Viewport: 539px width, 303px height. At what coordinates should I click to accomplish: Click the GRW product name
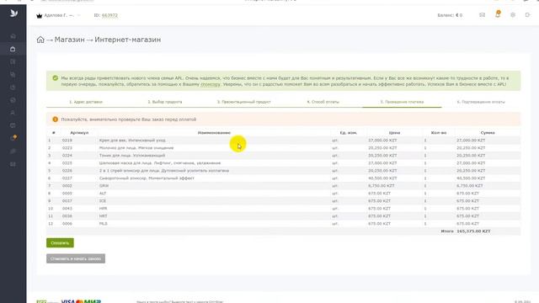tap(104, 186)
